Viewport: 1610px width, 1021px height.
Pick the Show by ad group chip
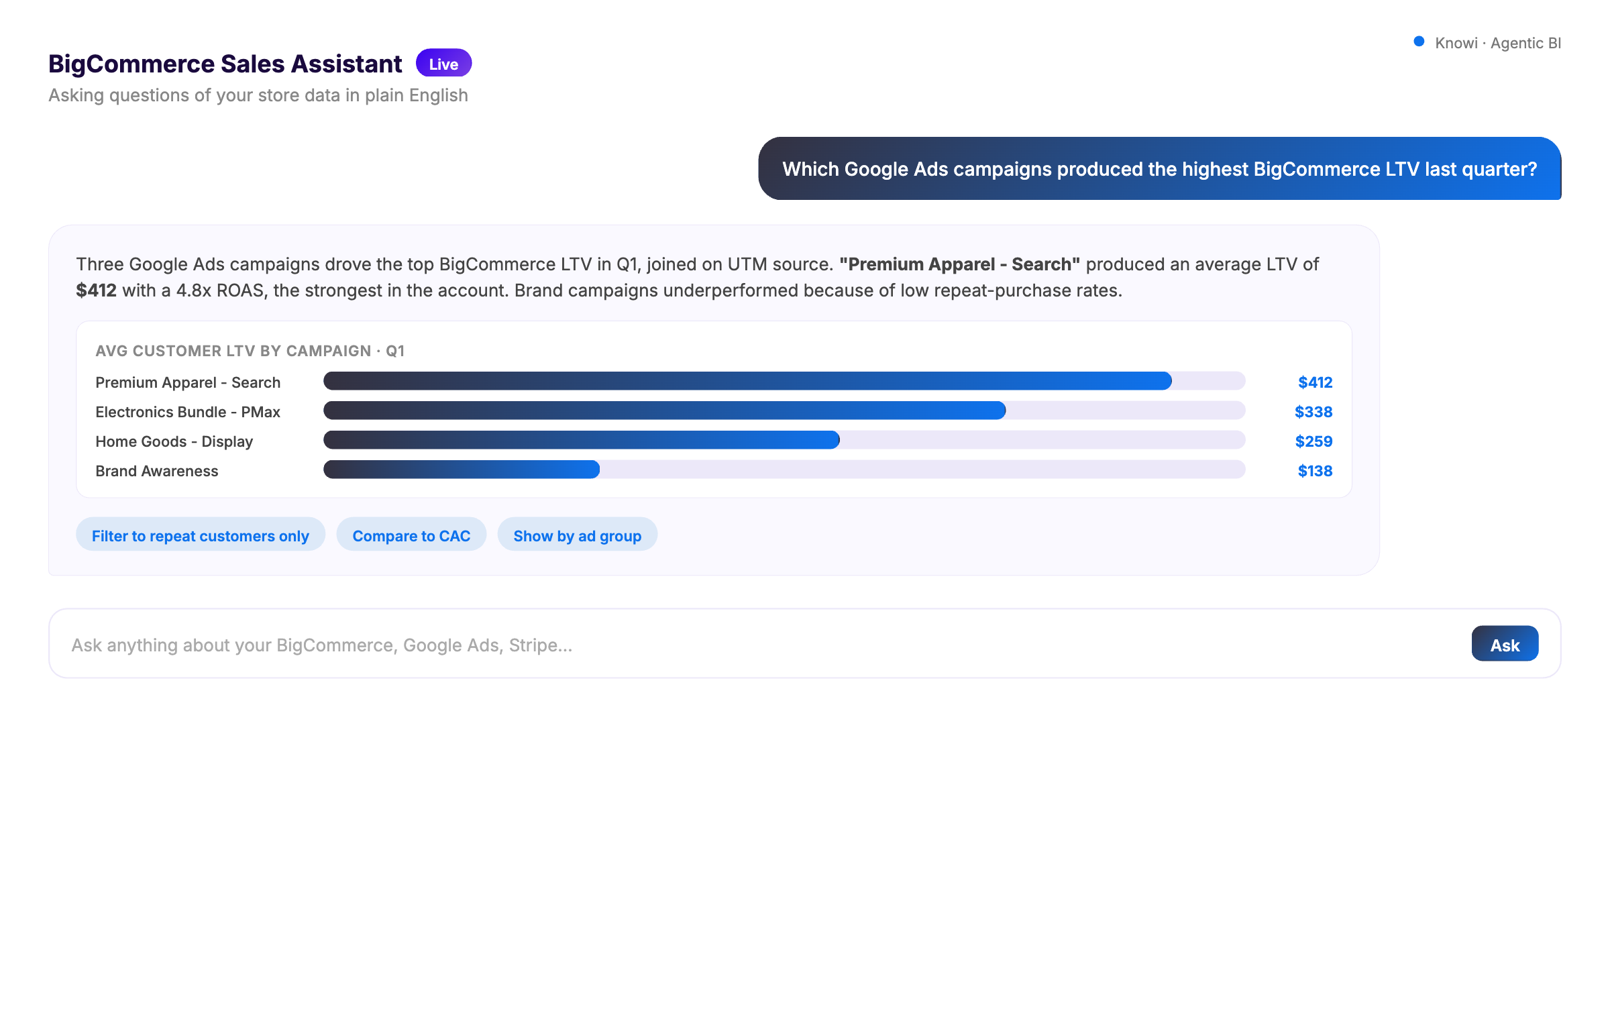pos(578,535)
